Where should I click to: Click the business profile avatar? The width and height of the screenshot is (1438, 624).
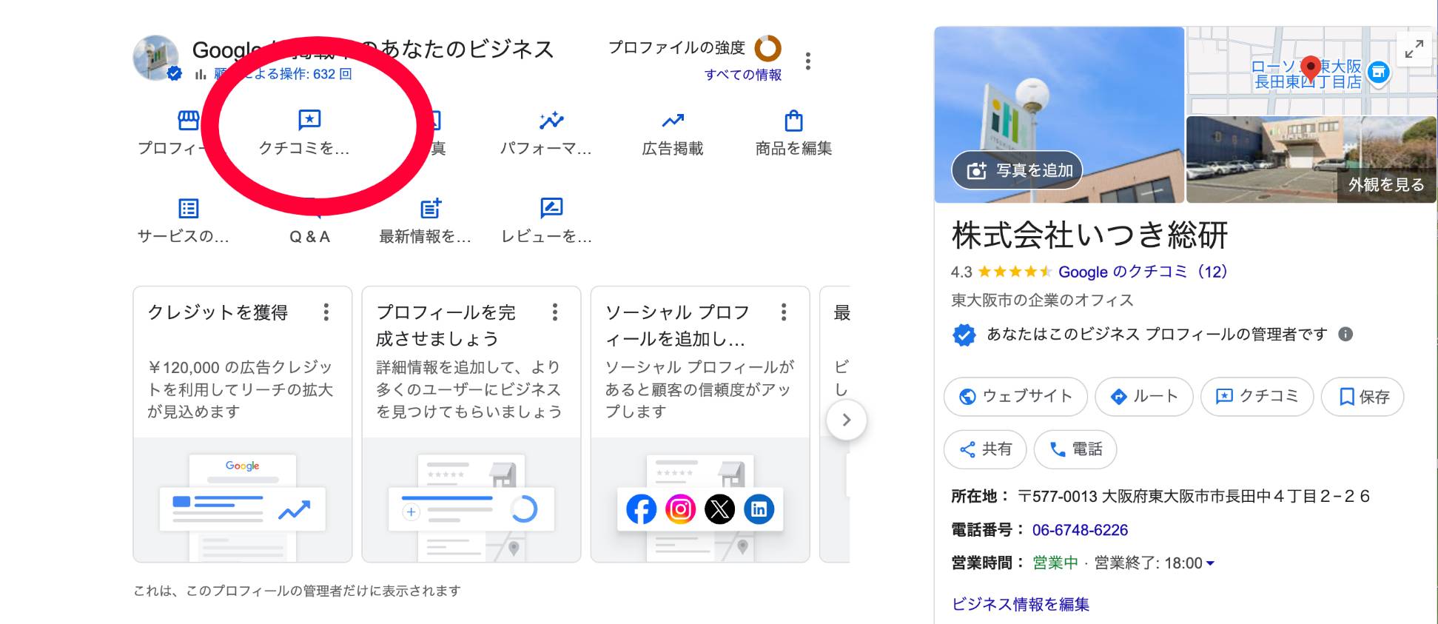tap(156, 58)
